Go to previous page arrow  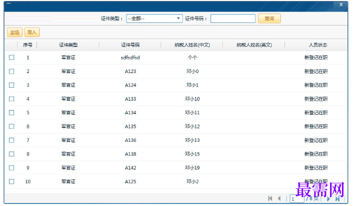click(279, 198)
